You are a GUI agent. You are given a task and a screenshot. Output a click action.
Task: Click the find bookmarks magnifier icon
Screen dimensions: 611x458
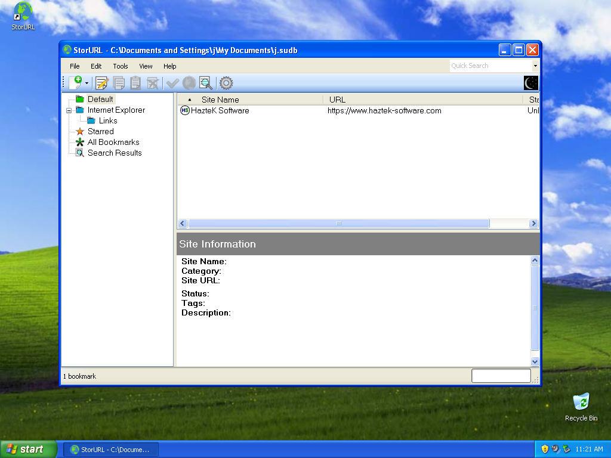(205, 83)
